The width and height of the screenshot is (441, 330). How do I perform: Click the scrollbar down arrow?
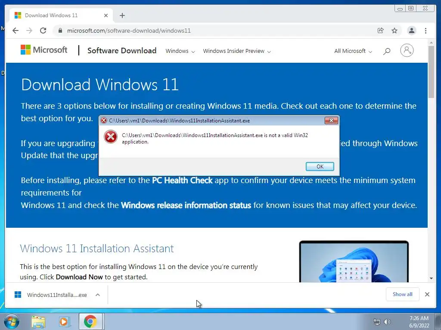[x=431, y=278]
